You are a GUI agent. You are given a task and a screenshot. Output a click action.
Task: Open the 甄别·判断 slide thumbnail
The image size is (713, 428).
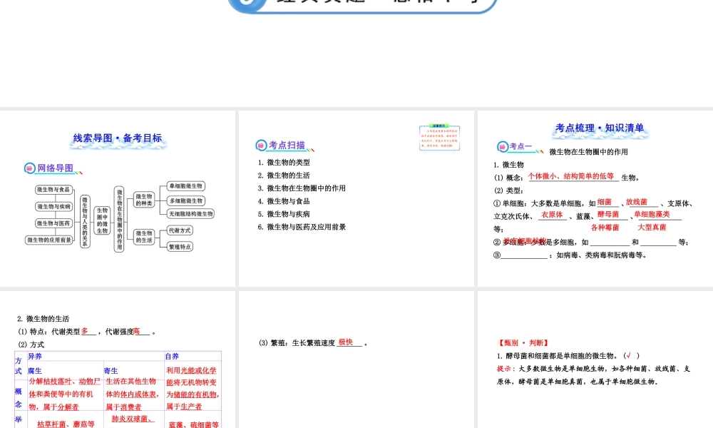[x=595, y=360]
